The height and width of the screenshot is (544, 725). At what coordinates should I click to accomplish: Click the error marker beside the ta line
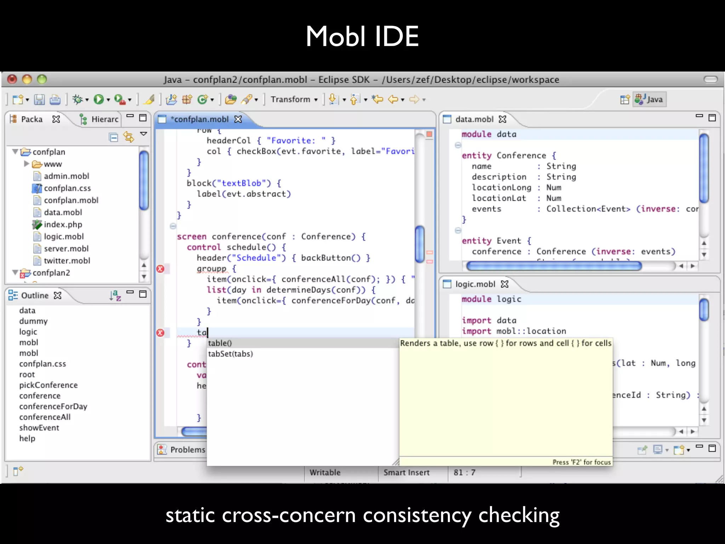pyautogui.click(x=160, y=333)
